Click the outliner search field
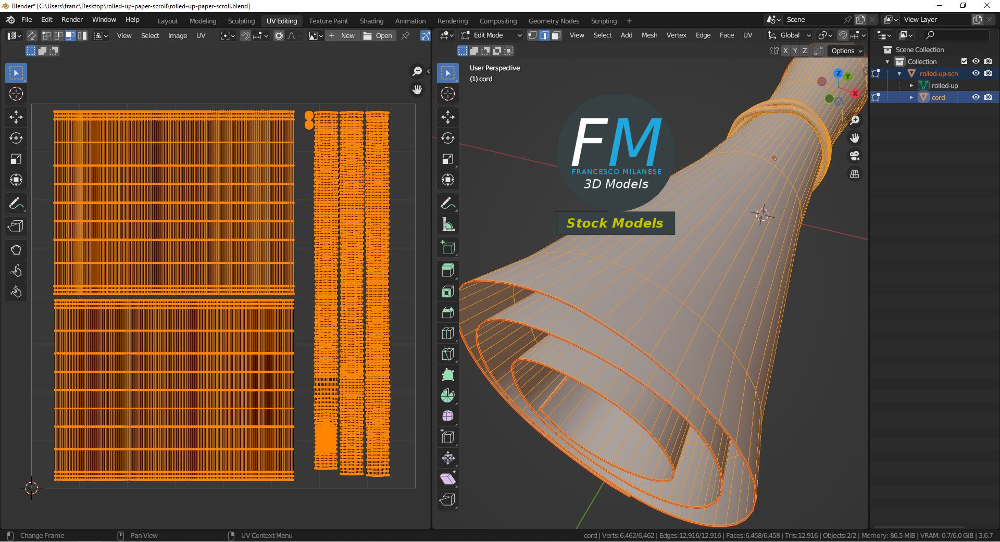Screen dimensions: 1000x542 coord(957,35)
